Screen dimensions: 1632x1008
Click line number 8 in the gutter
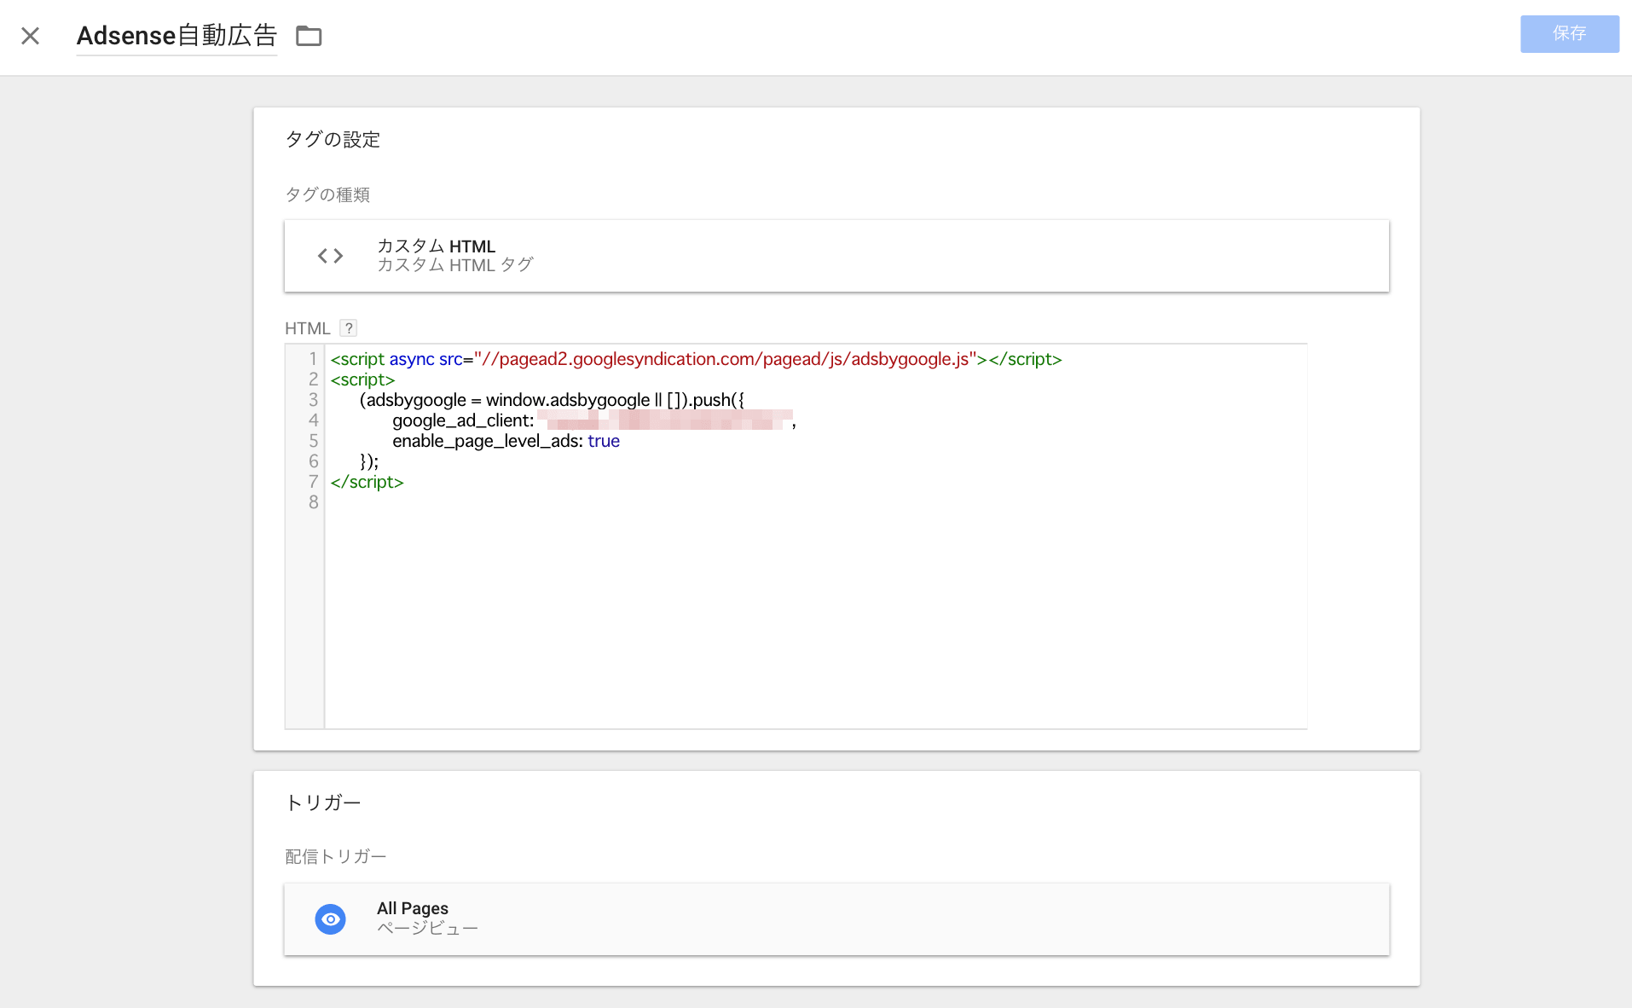point(314,502)
